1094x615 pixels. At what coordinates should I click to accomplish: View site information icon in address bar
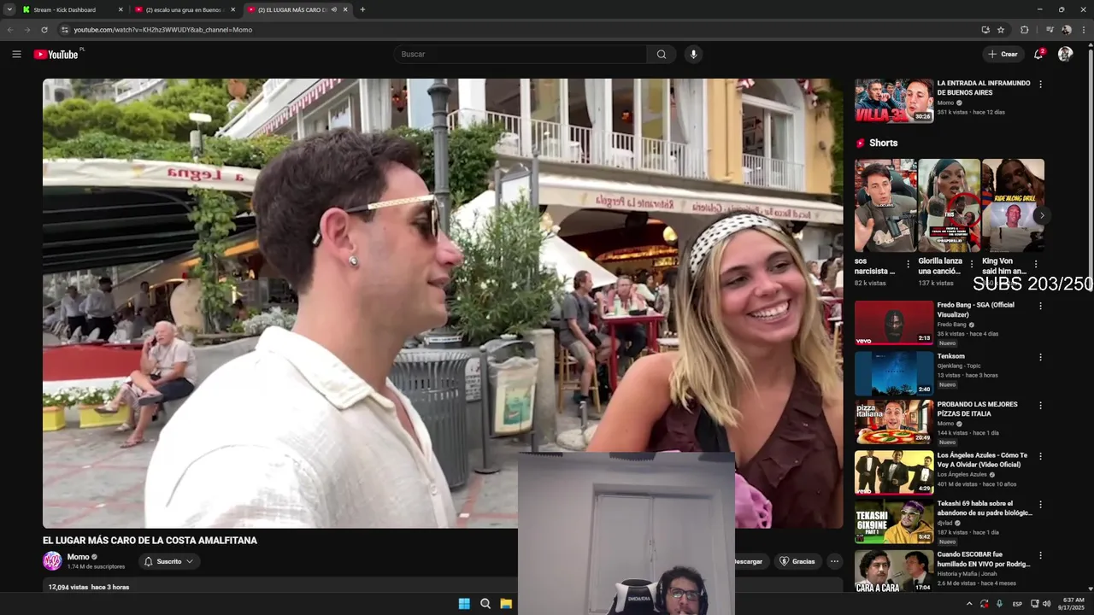click(64, 30)
